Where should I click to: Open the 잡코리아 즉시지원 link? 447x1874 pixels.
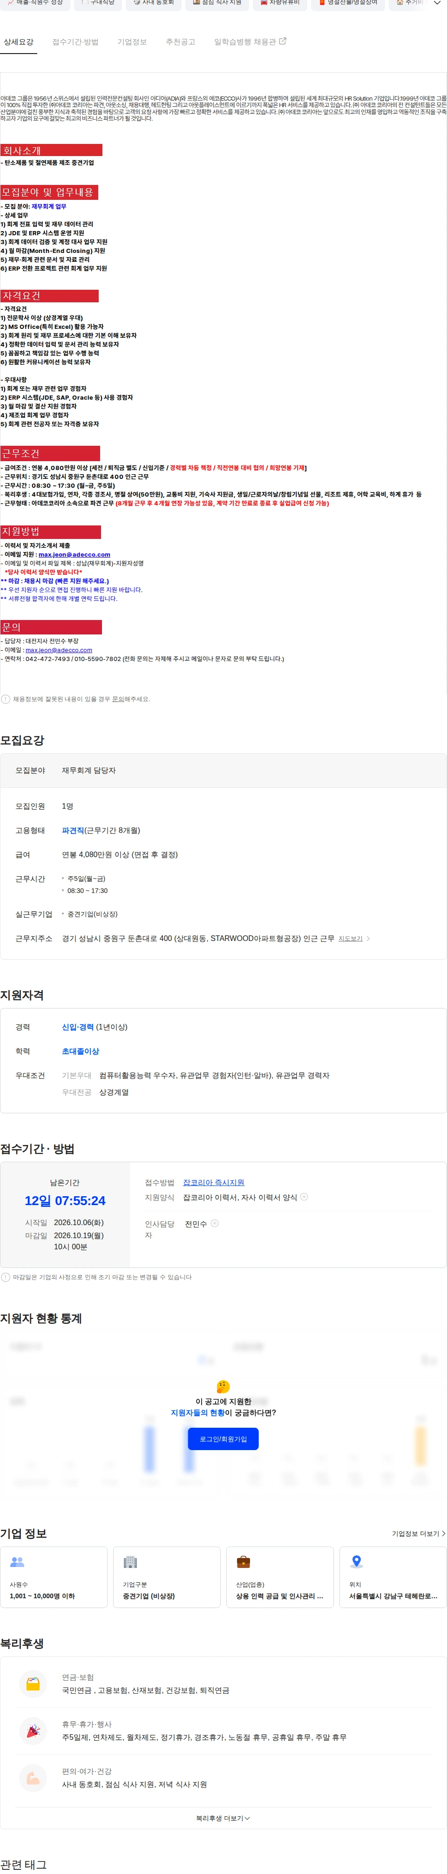214,1183
